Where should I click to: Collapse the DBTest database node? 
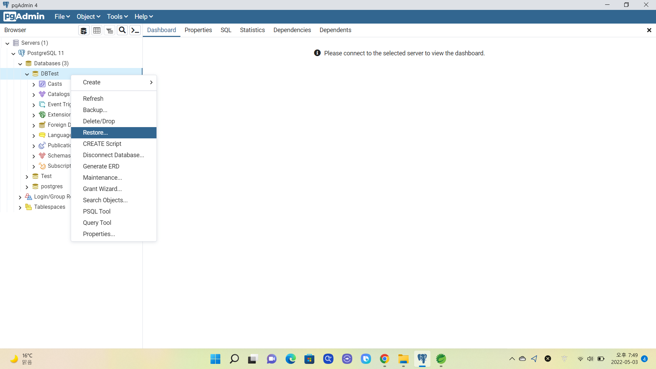27,74
